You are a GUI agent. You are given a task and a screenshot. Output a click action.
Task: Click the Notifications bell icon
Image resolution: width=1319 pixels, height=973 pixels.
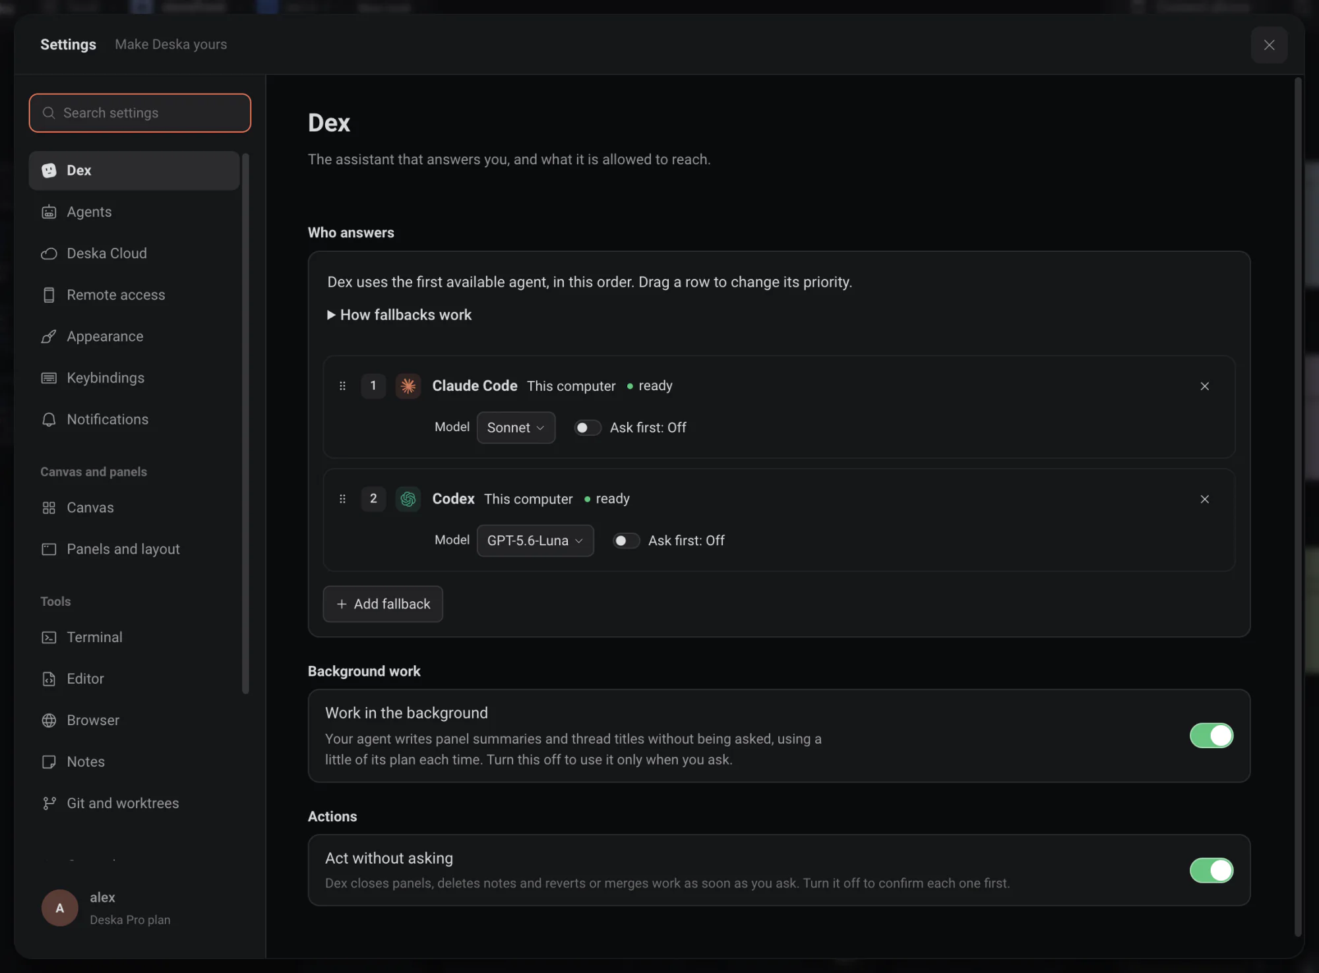coord(49,420)
